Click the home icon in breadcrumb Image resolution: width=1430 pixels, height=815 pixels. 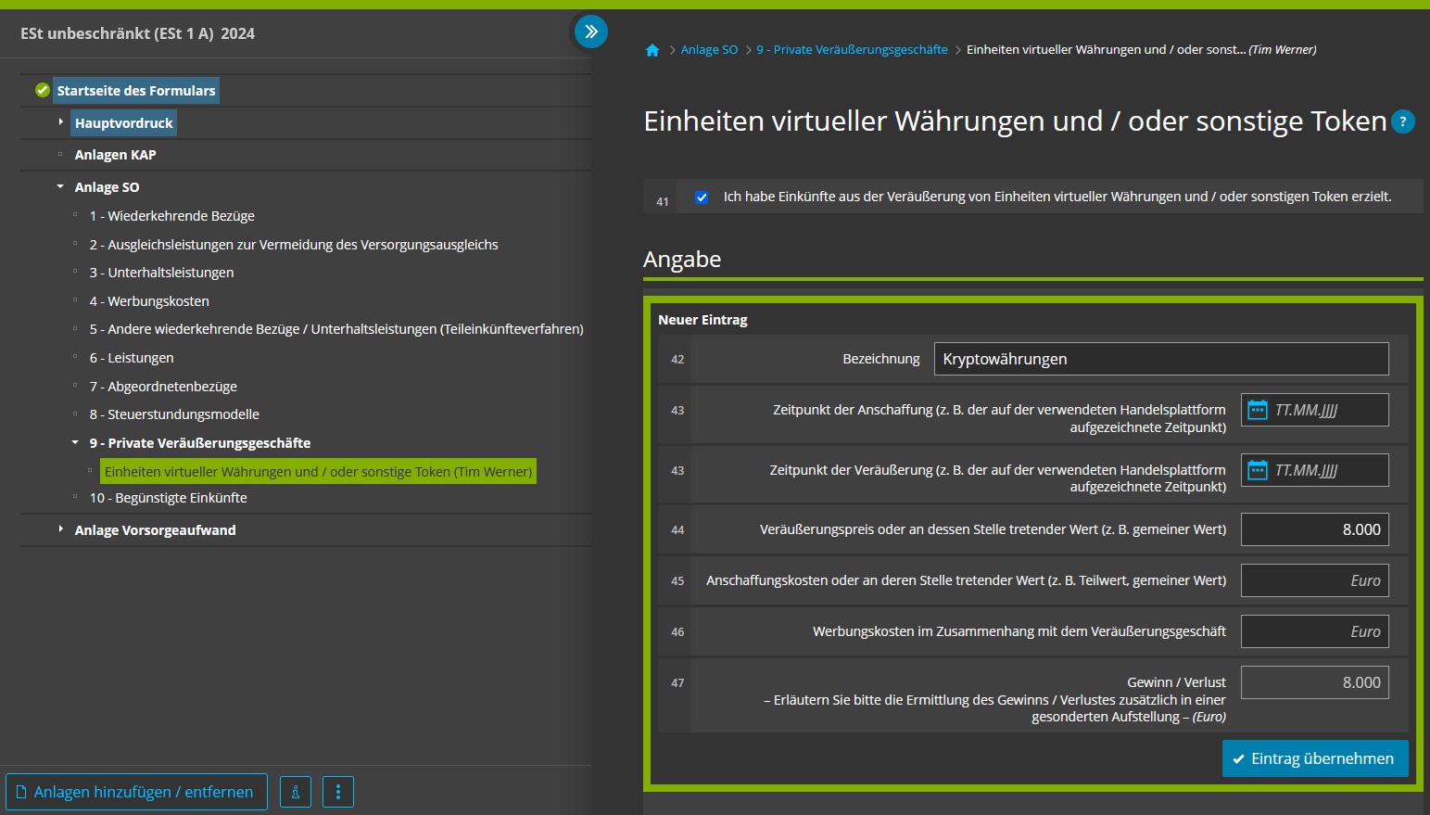tap(652, 50)
